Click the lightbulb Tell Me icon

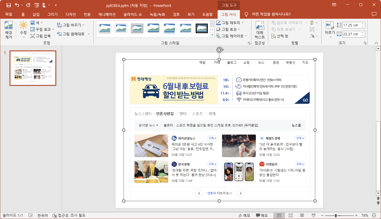point(246,14)
